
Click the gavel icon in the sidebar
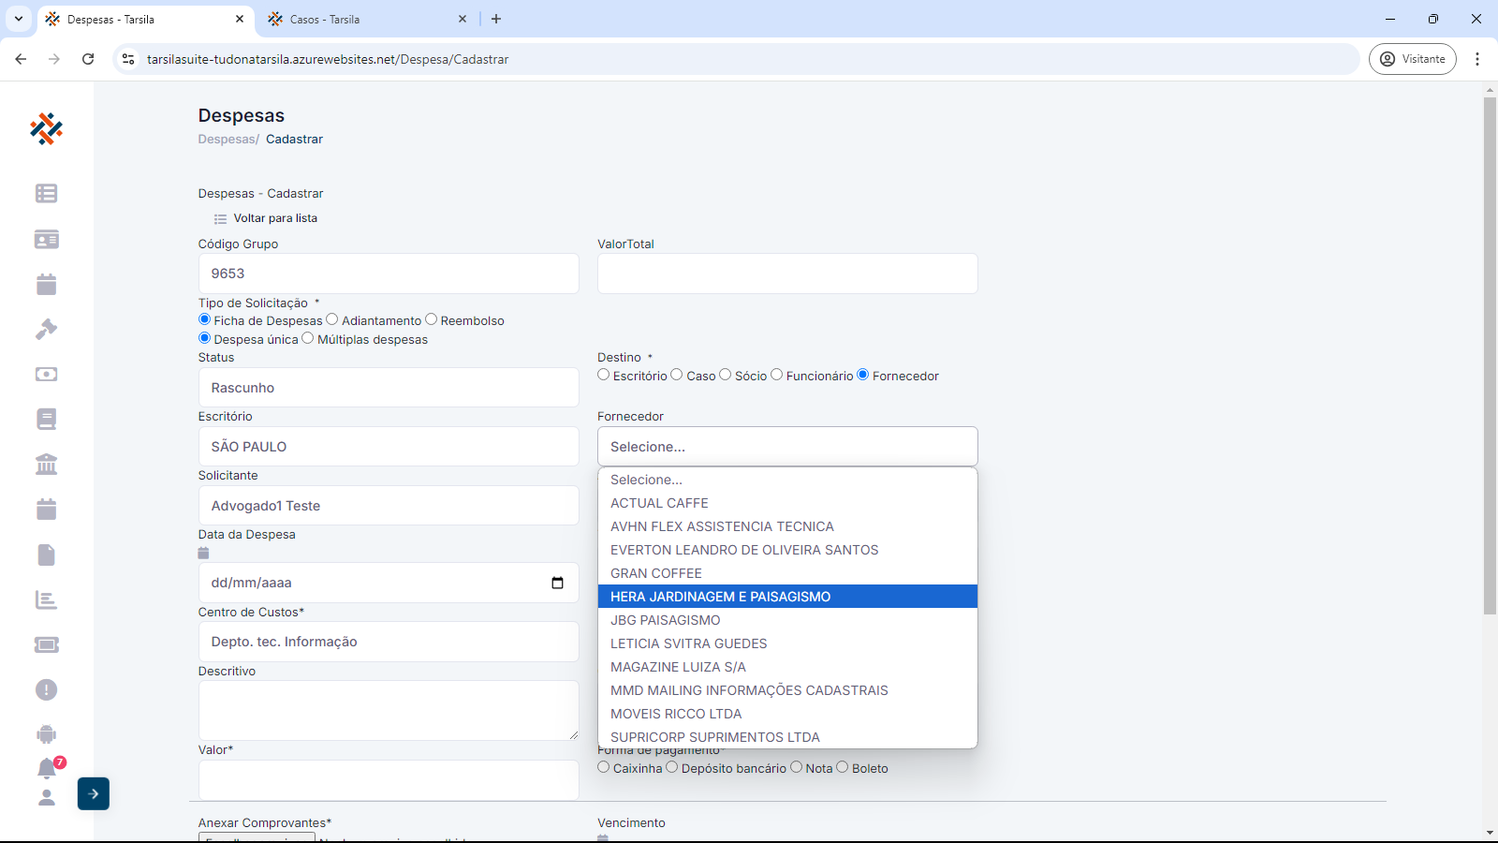46,329
